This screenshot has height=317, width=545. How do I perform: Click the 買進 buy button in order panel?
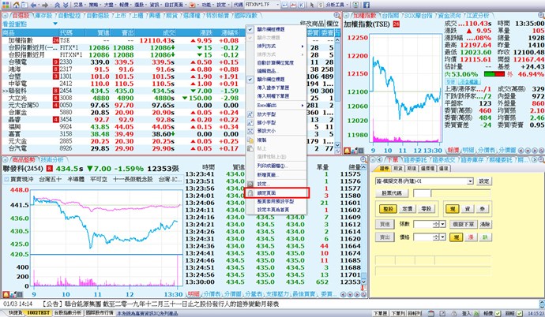(383, 224)
